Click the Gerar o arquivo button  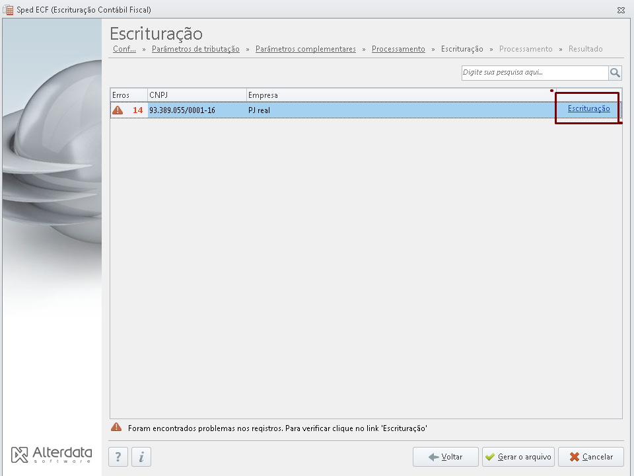pyautogui.click(x=518, y=457)
